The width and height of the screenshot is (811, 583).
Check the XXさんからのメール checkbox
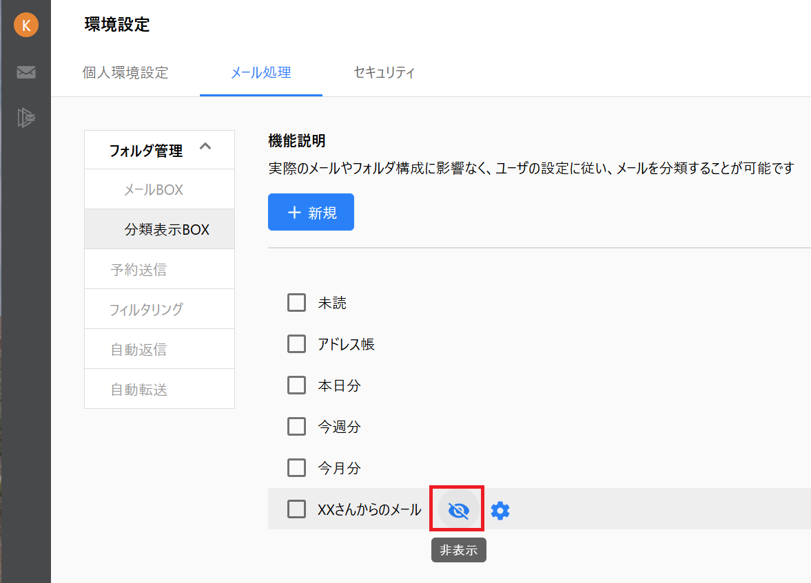pos(296,509)
